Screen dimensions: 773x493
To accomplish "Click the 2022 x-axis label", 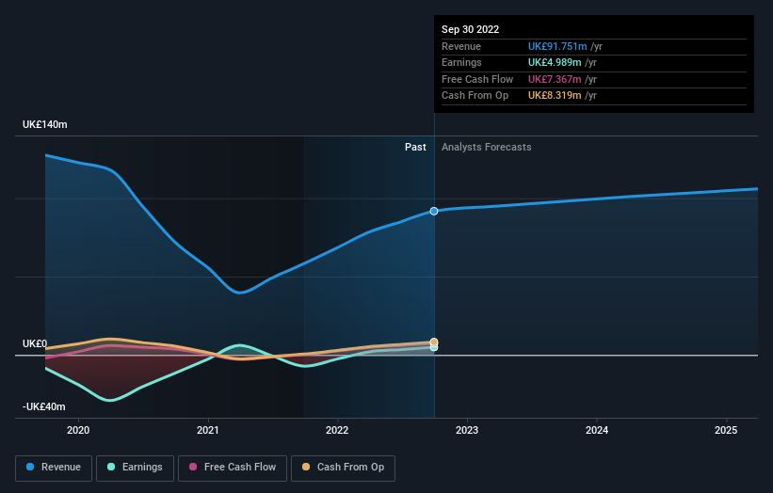I will (337, 431).
